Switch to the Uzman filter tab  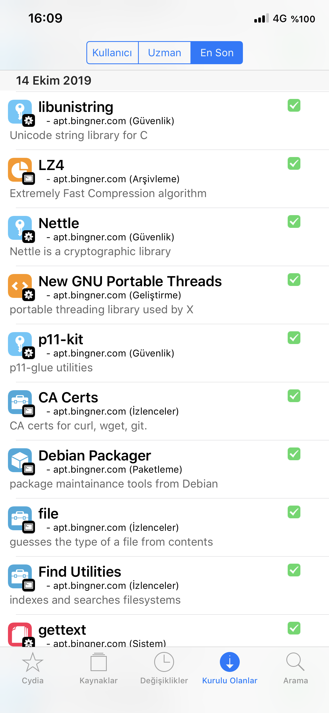click(164, 53)
